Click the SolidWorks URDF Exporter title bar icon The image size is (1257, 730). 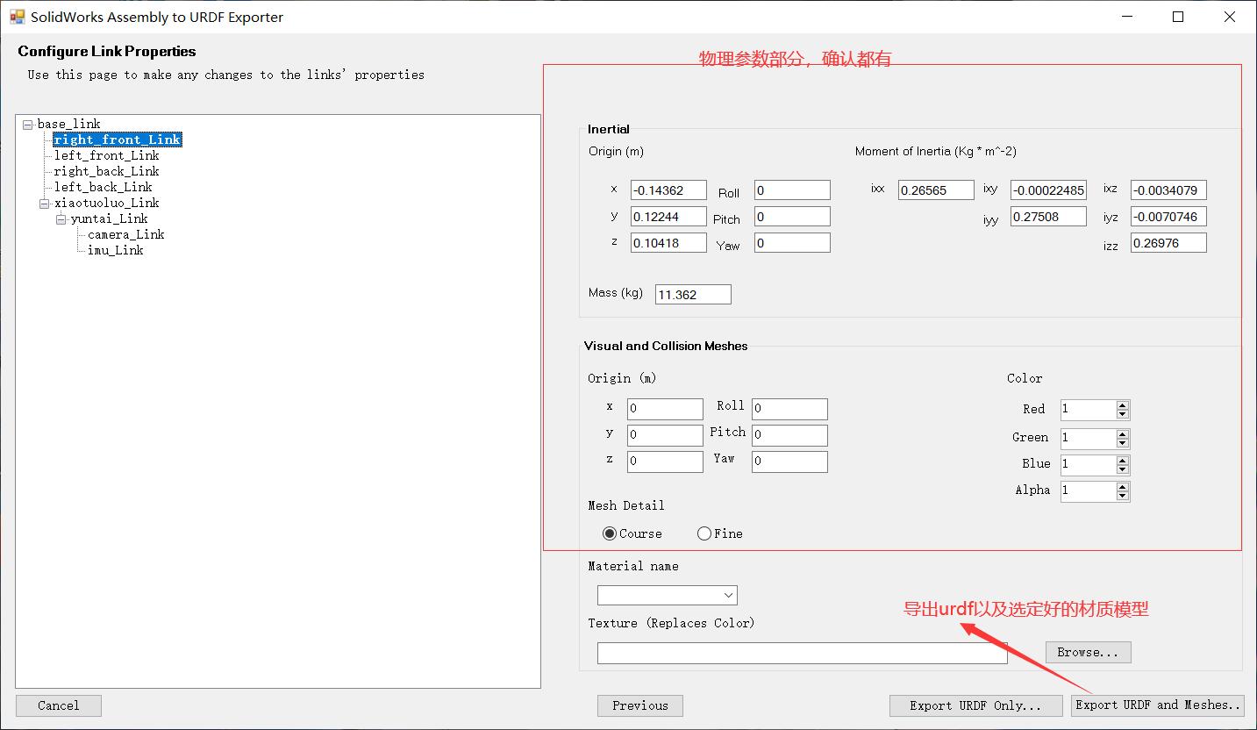pyautogui.click(x=17, y=17)
